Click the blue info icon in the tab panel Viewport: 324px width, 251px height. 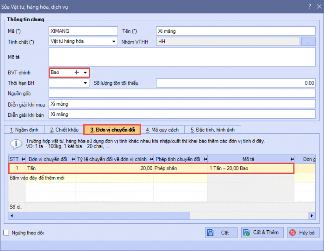click(x=16, y=144)
